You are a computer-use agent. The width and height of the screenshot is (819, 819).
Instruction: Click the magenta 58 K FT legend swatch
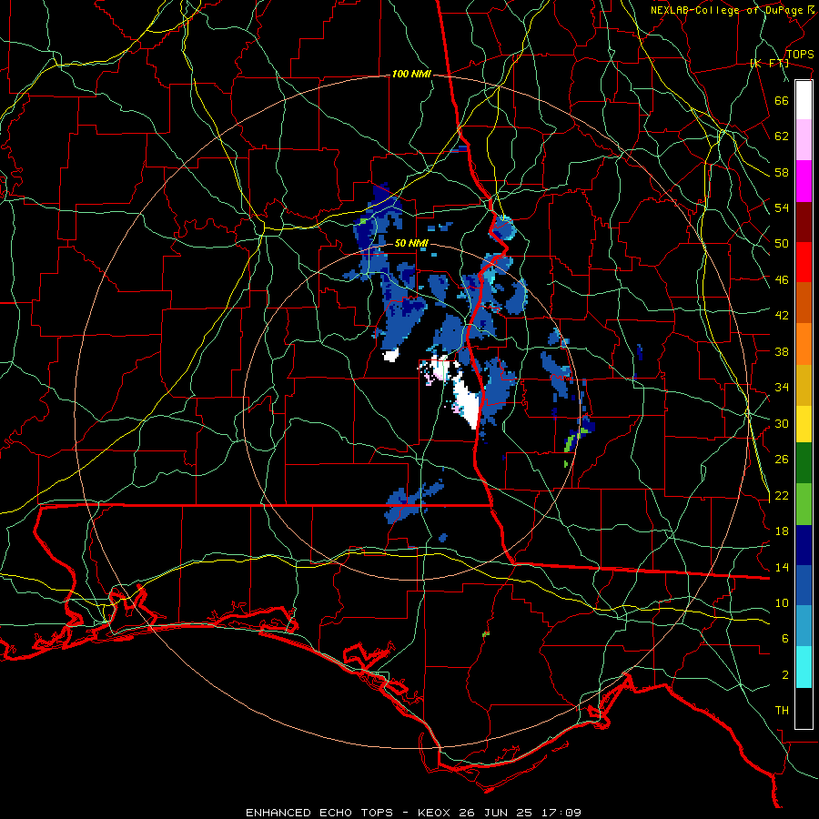[x=804, y=181]
